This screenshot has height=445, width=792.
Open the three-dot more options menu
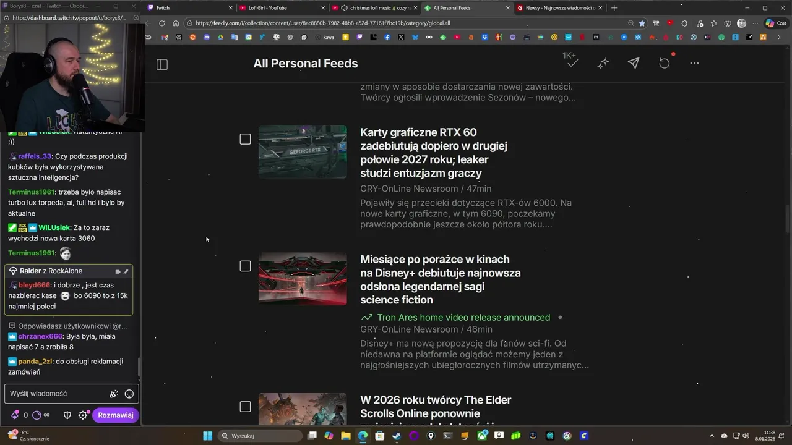point(694,63)
